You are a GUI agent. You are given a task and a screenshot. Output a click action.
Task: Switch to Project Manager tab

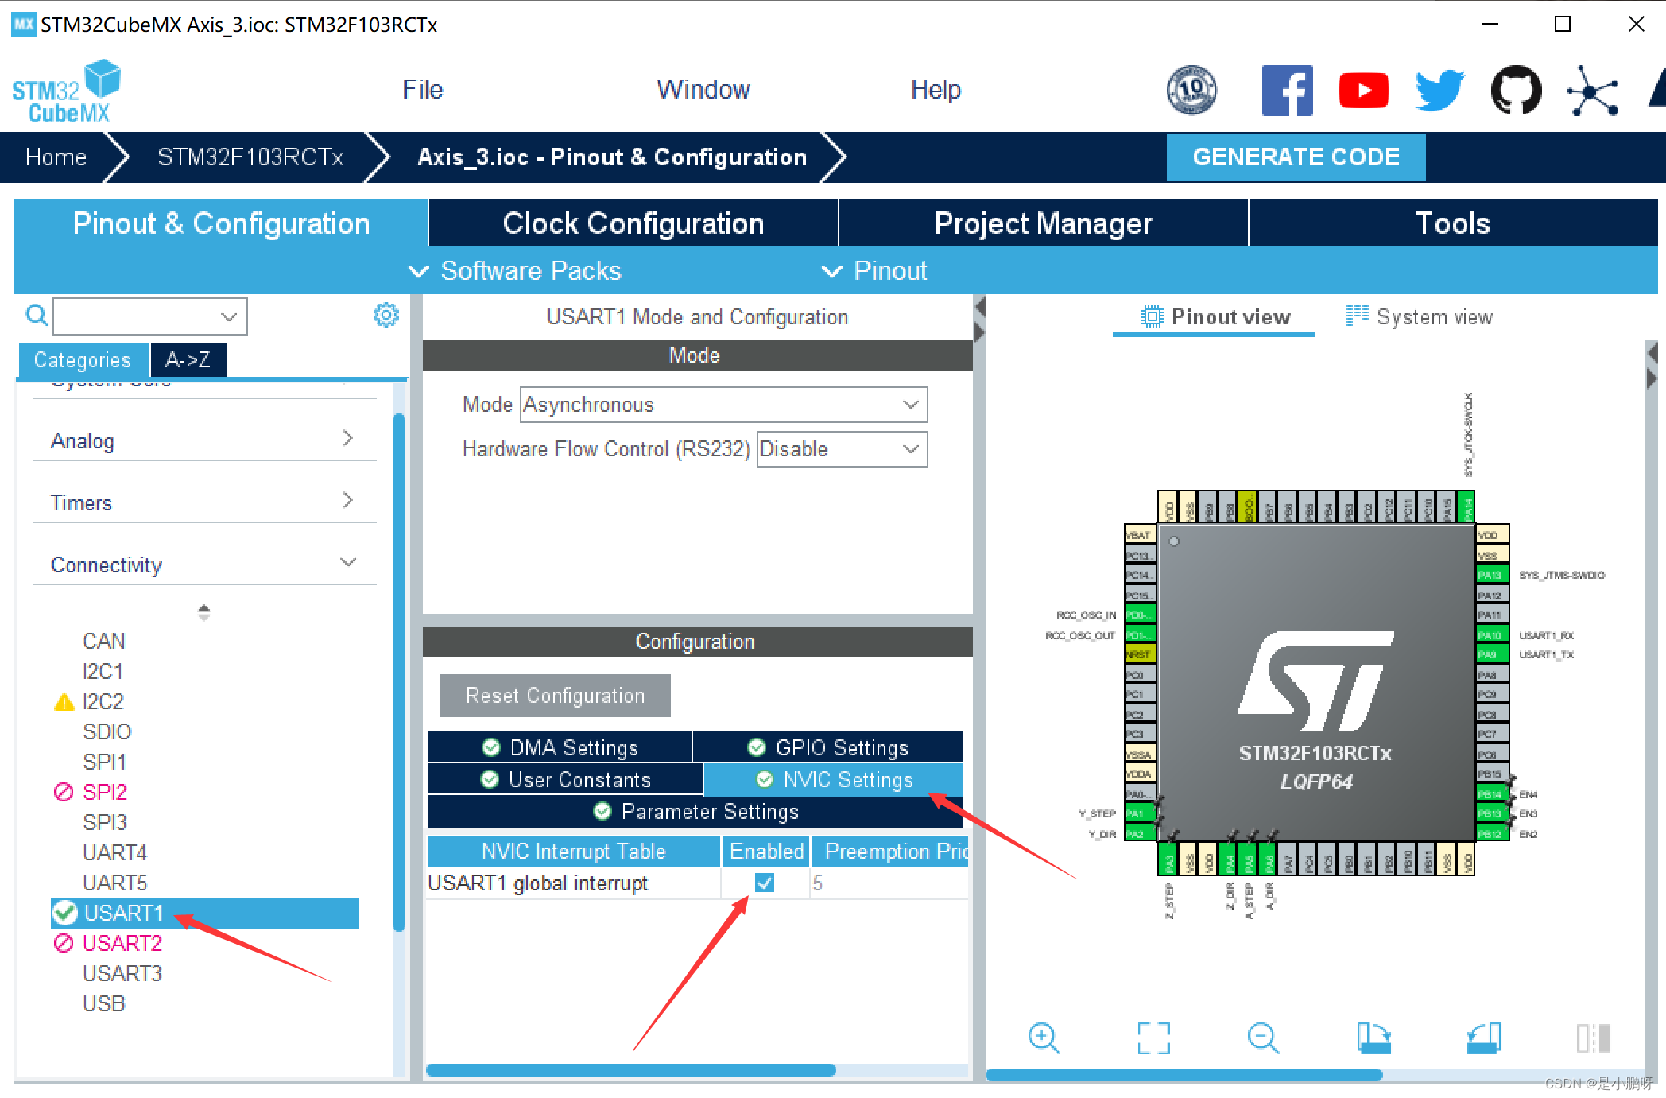coord(1043,223)
